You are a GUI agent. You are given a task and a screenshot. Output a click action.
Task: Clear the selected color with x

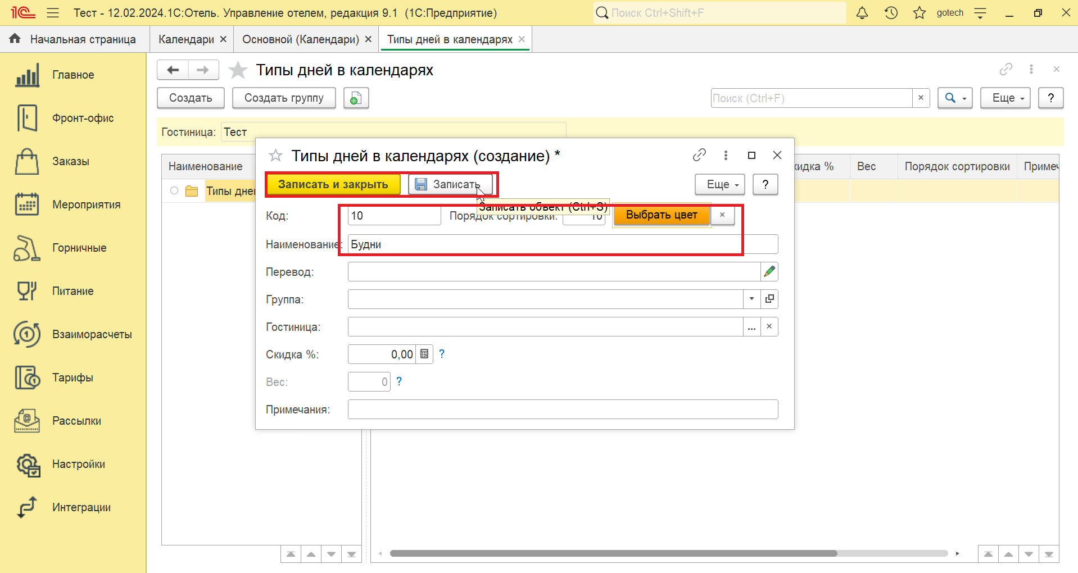click(722, 215)
